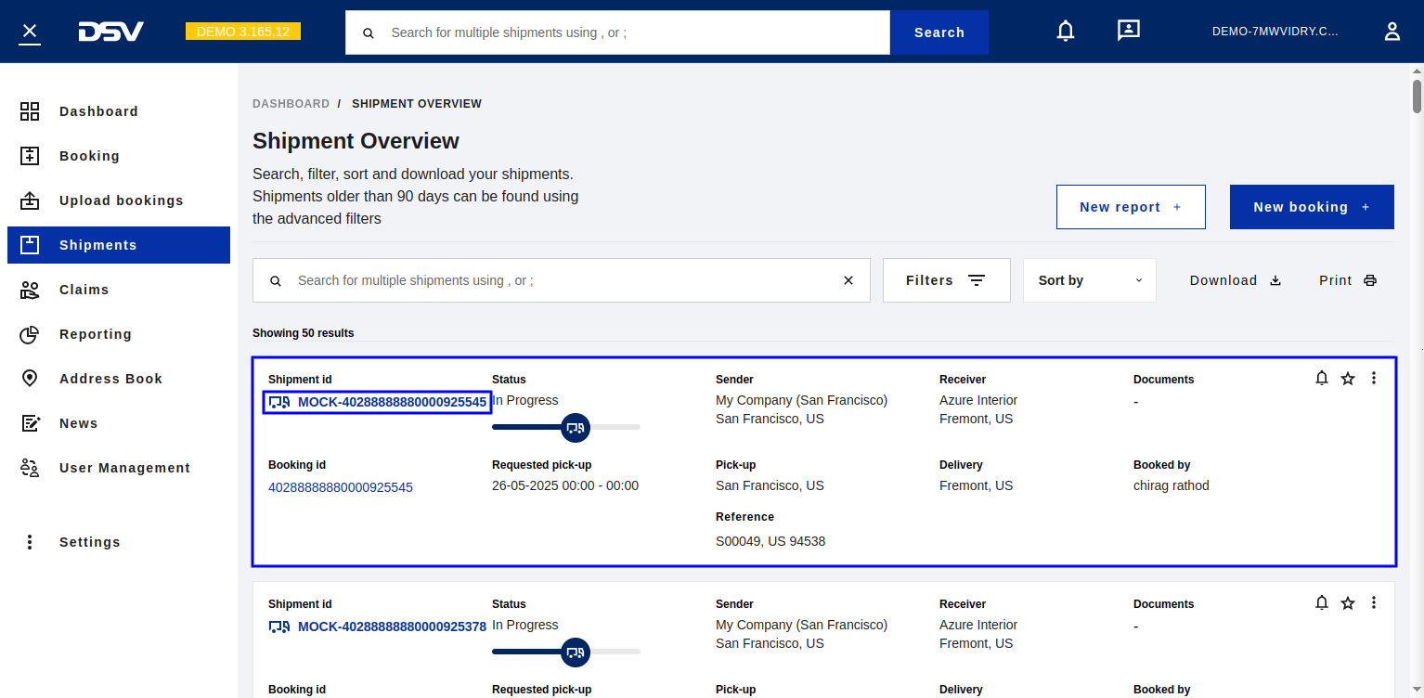This screenshot has height=698, width=1424.
Task: Click the New booking button
Action: pos(1311,207)
